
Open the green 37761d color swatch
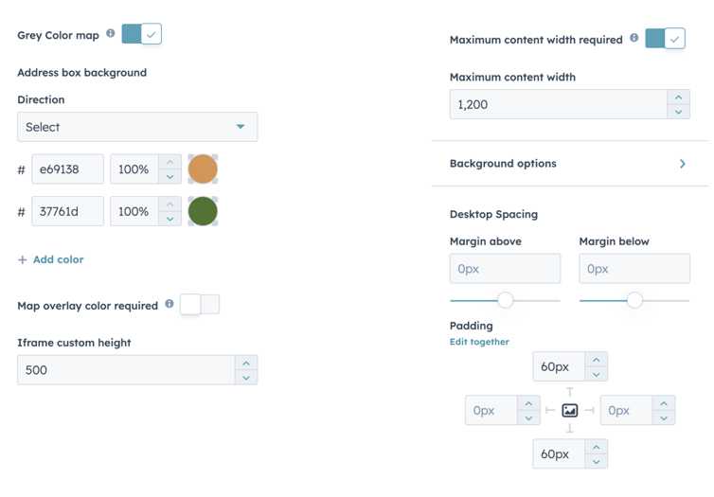coord(203,211)
